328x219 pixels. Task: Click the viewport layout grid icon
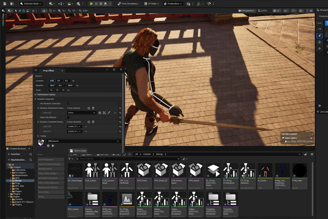(311, 11)
